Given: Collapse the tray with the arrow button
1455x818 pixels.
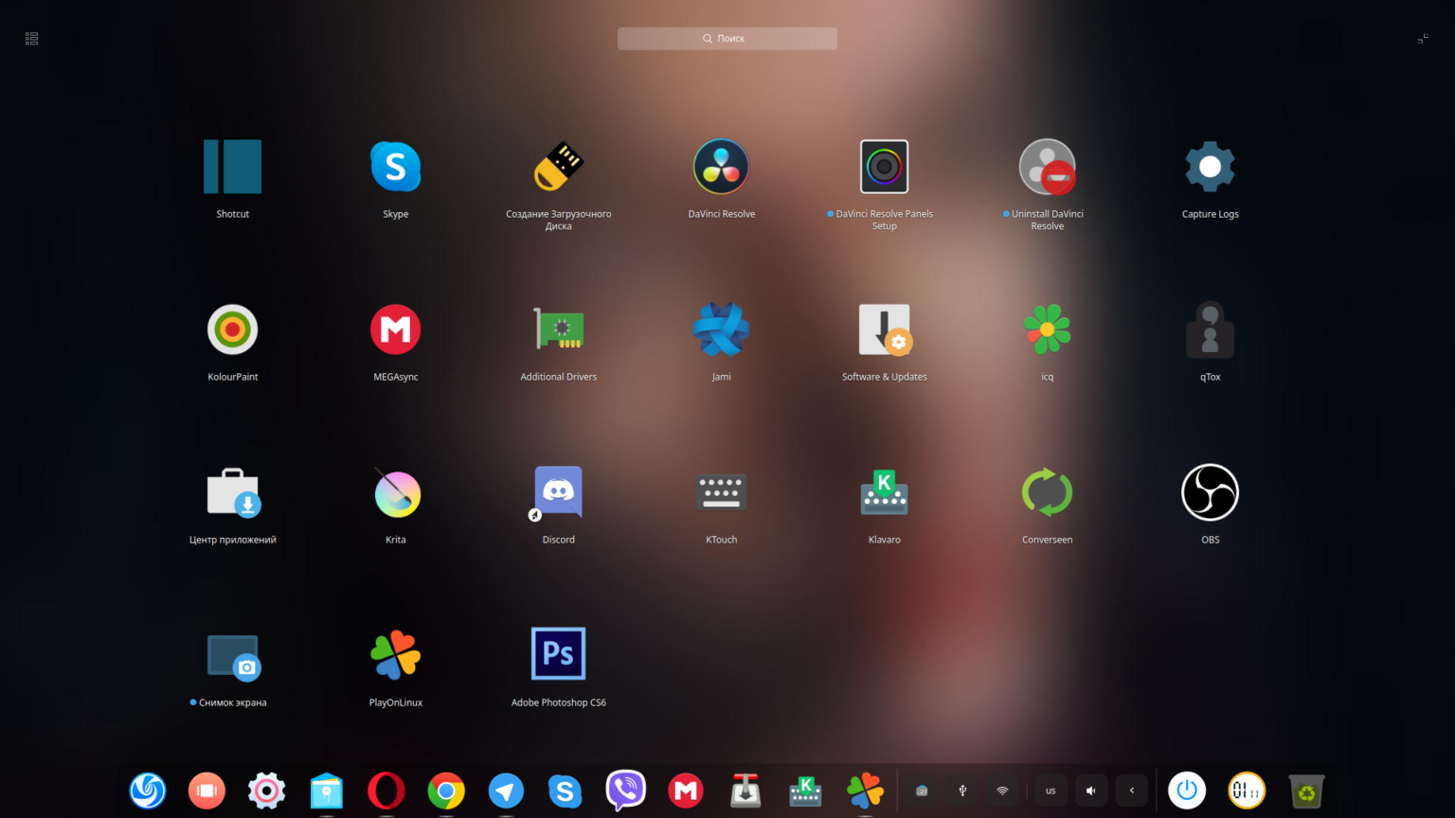Looking at the screenshot, I should click(x=1132, y=791).
